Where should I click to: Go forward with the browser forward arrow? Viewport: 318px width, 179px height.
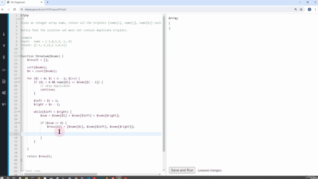[8, 9]
